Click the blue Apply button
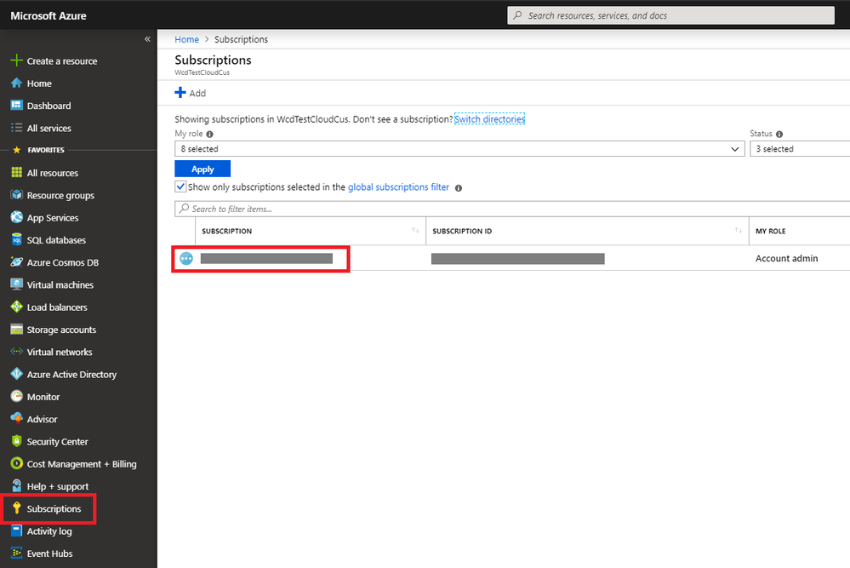This screenshot has width=850, height=568. pyautogui.click(x=203, y=169)
